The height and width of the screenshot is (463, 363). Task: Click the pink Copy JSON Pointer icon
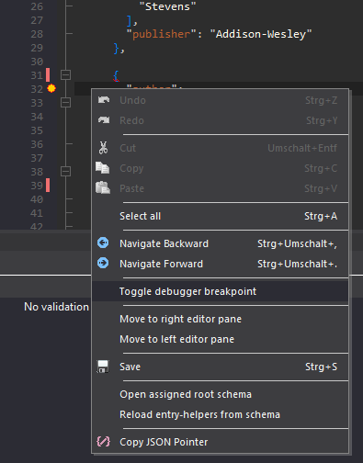coord(103,442)
